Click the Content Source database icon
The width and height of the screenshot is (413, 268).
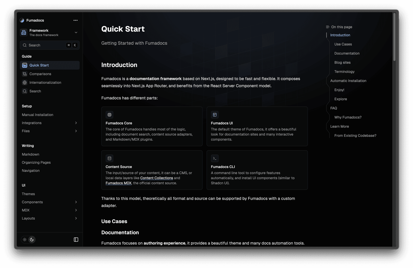tap(109, 158)
